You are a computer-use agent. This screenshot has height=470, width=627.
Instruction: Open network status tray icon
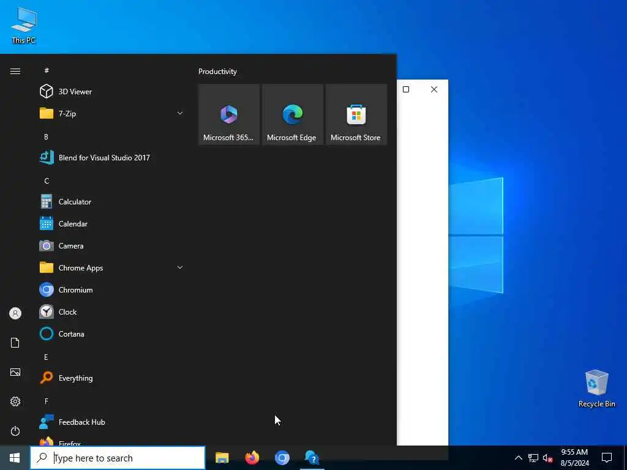pos(533,458)
